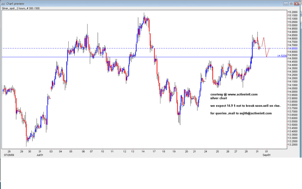Close the Chart preview window
Viewport: 302px width, 189px height.
click(297, 3)
